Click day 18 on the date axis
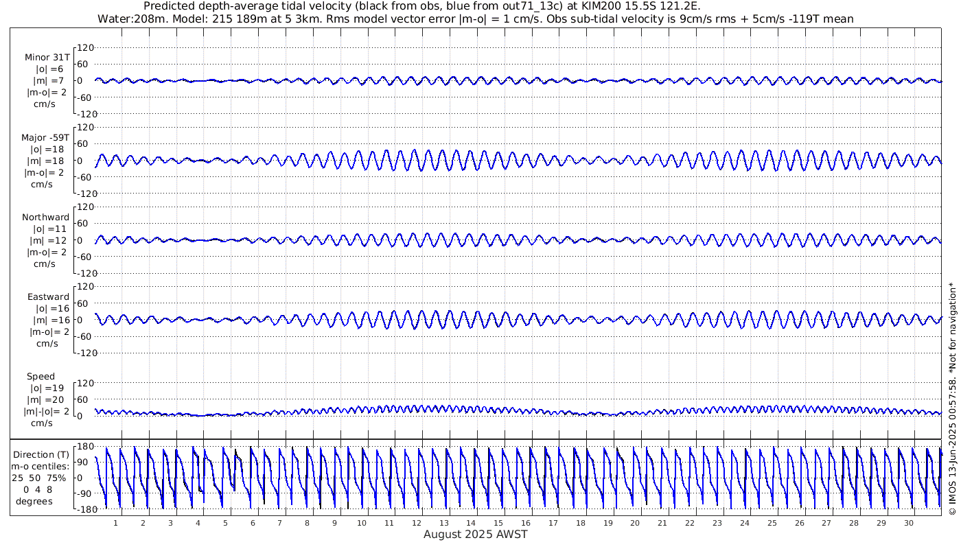961x549 pixels. [x=581, y=523]
